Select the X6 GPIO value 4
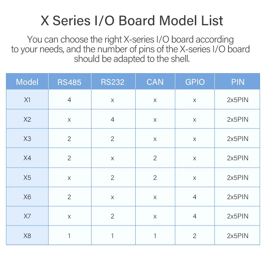Screen dimensions: 266x266 pyautogui.click(x=195, y=197)
